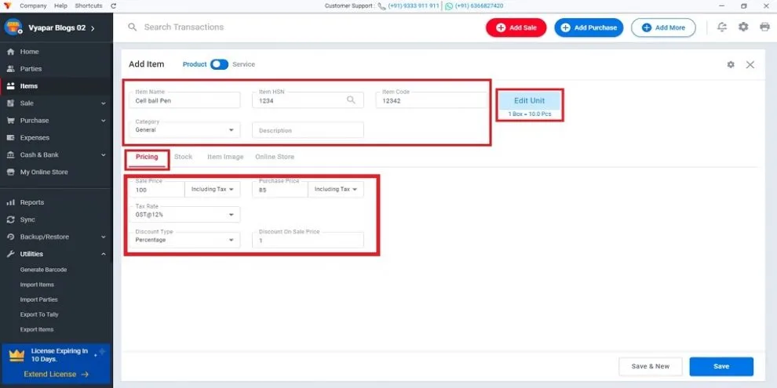Expand the Sale menu chevron
The image size is (777, 388).
(x=103, y=103)
